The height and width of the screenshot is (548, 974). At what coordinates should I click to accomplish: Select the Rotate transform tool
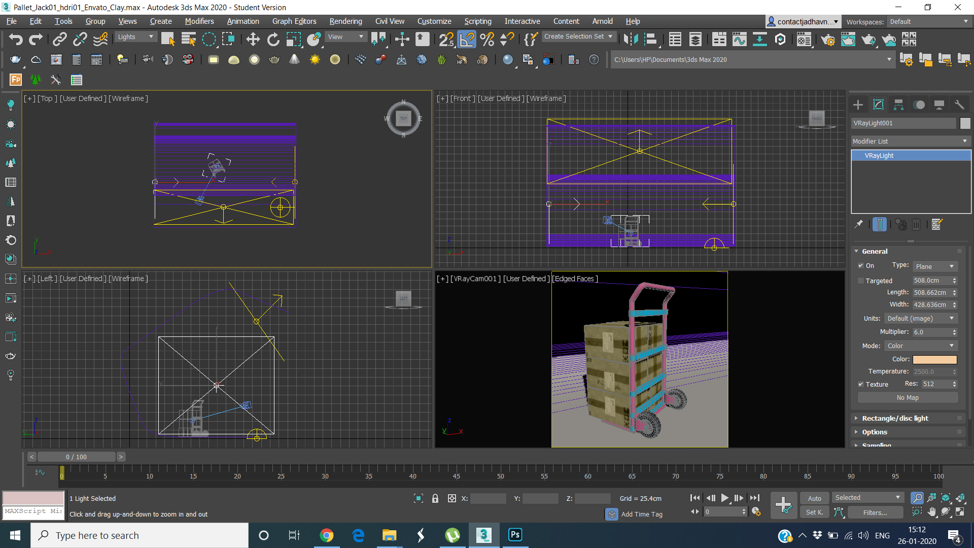273,39
